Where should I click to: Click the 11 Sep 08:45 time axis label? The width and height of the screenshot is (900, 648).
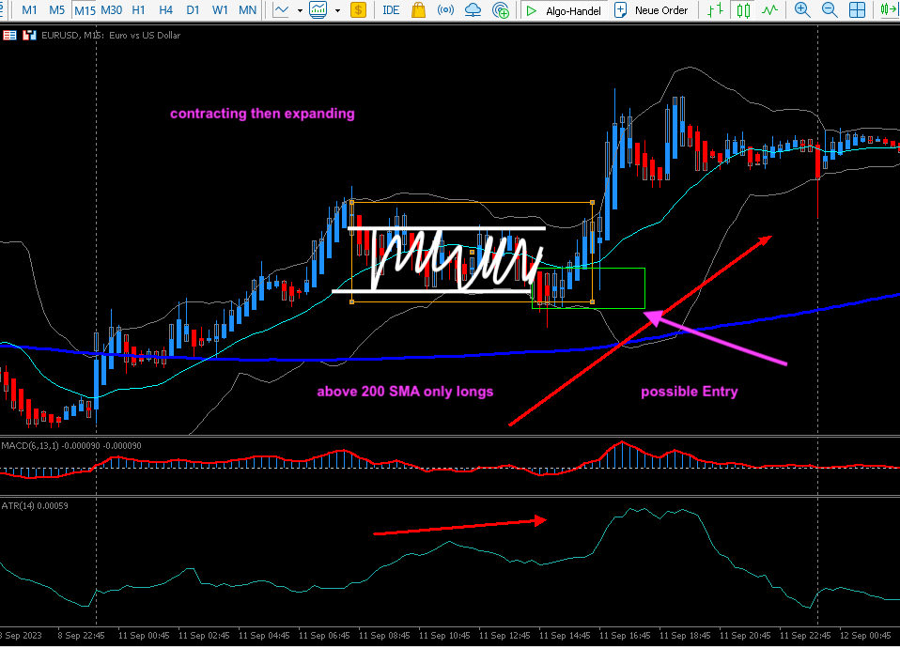click(384, 636)
